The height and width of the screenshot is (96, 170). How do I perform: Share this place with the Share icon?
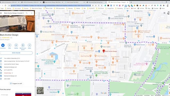point(29,45)
